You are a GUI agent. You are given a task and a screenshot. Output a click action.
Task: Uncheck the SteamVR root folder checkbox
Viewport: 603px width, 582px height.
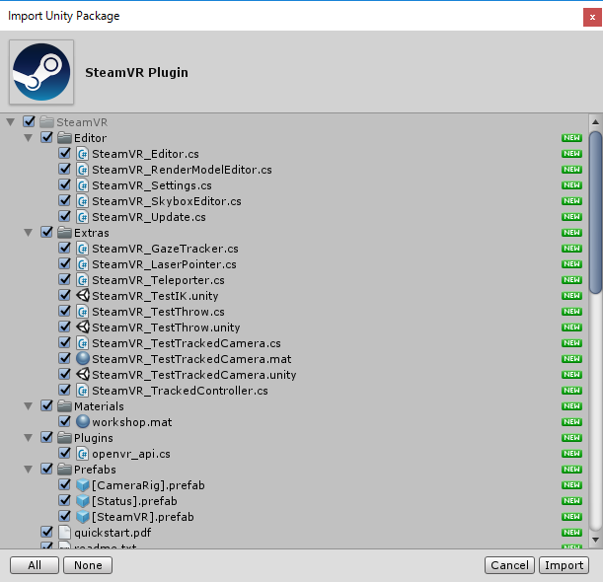point(30,121)
